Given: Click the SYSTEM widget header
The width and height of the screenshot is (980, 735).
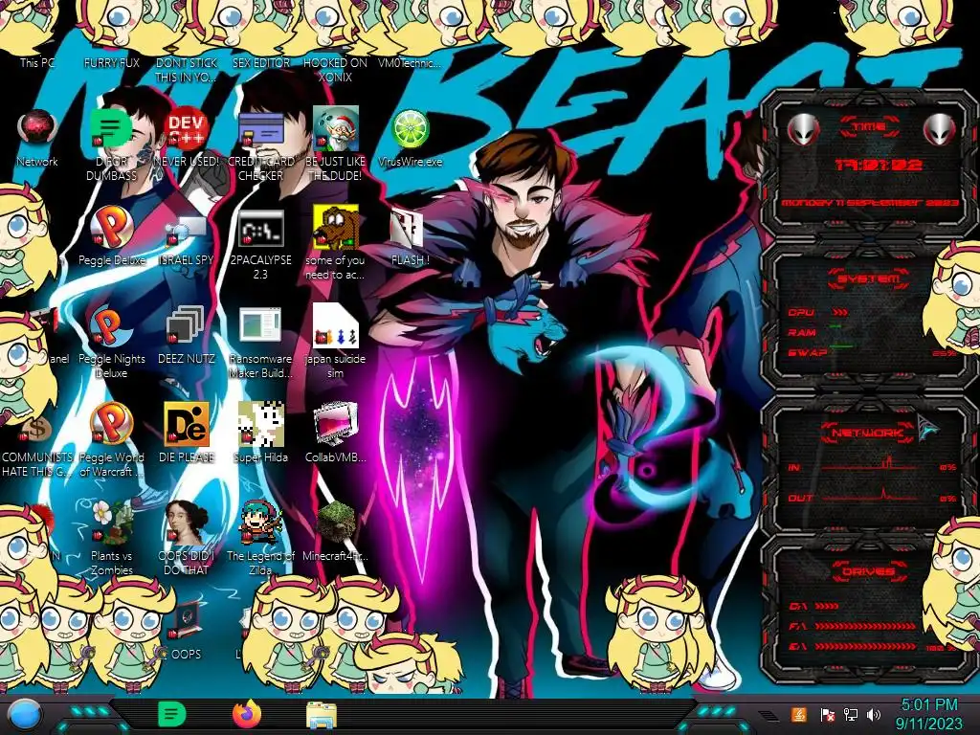Looking at the screenshot, I should tap(869, 278).
